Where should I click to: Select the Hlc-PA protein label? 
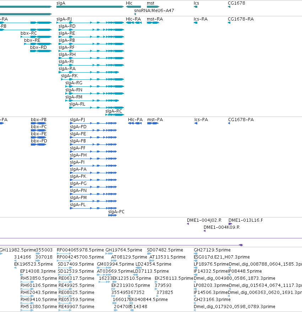coord(135,120)
